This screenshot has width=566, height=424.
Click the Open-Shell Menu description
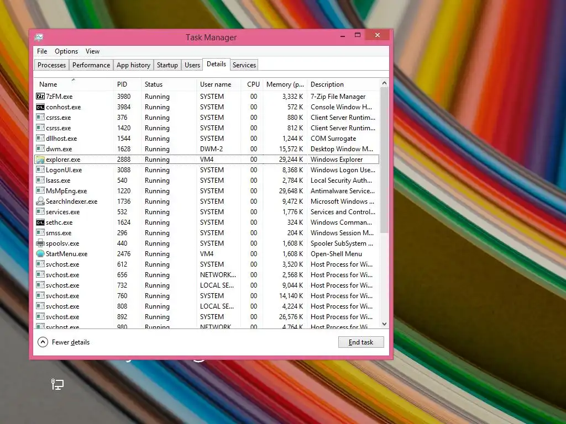coord(336,254)
